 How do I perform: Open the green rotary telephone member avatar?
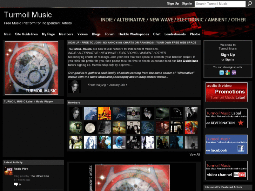tap(76, 128)
